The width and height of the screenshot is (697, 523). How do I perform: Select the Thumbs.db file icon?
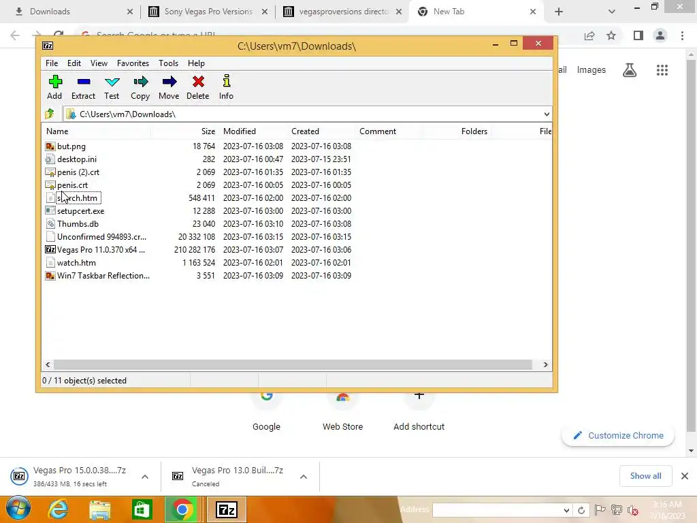pyautogui.click(x=50, y=223)
